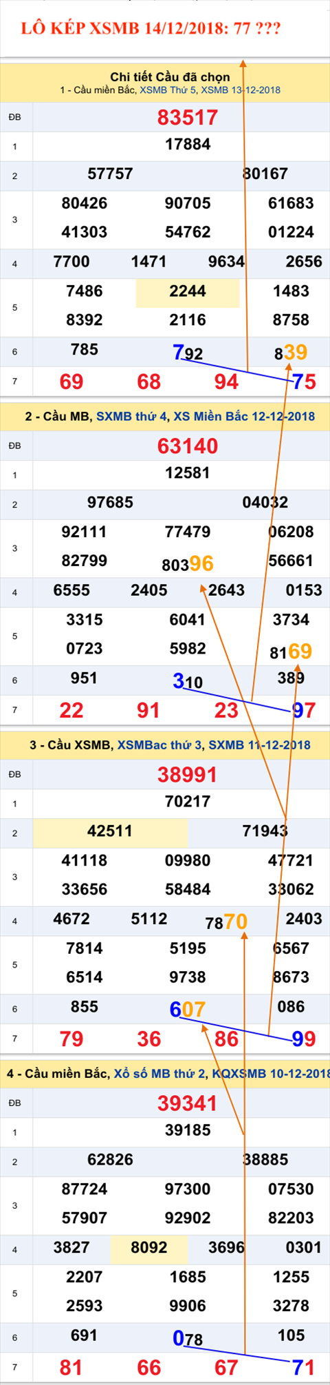Select the number 97685
Viewport: 330px width, 1385px height.
click(x=110, y=503)
